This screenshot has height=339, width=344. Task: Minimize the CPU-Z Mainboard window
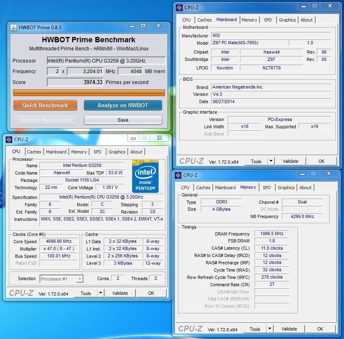304,6
